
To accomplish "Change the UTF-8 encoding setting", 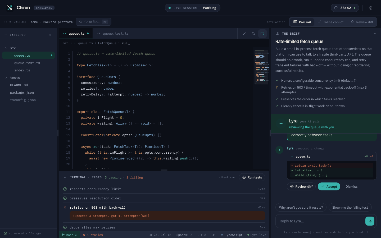I will [x=202, y=235].
